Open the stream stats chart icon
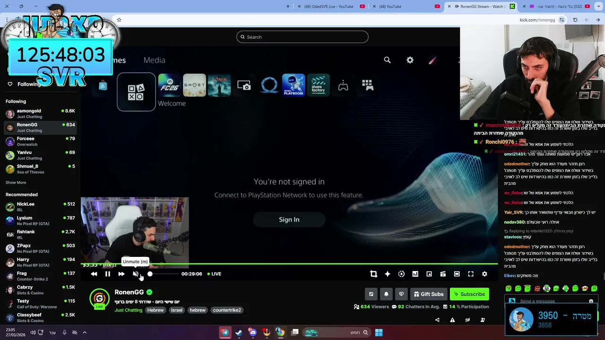This screenshot has width=605, height=340. click(x=415, y=274)
